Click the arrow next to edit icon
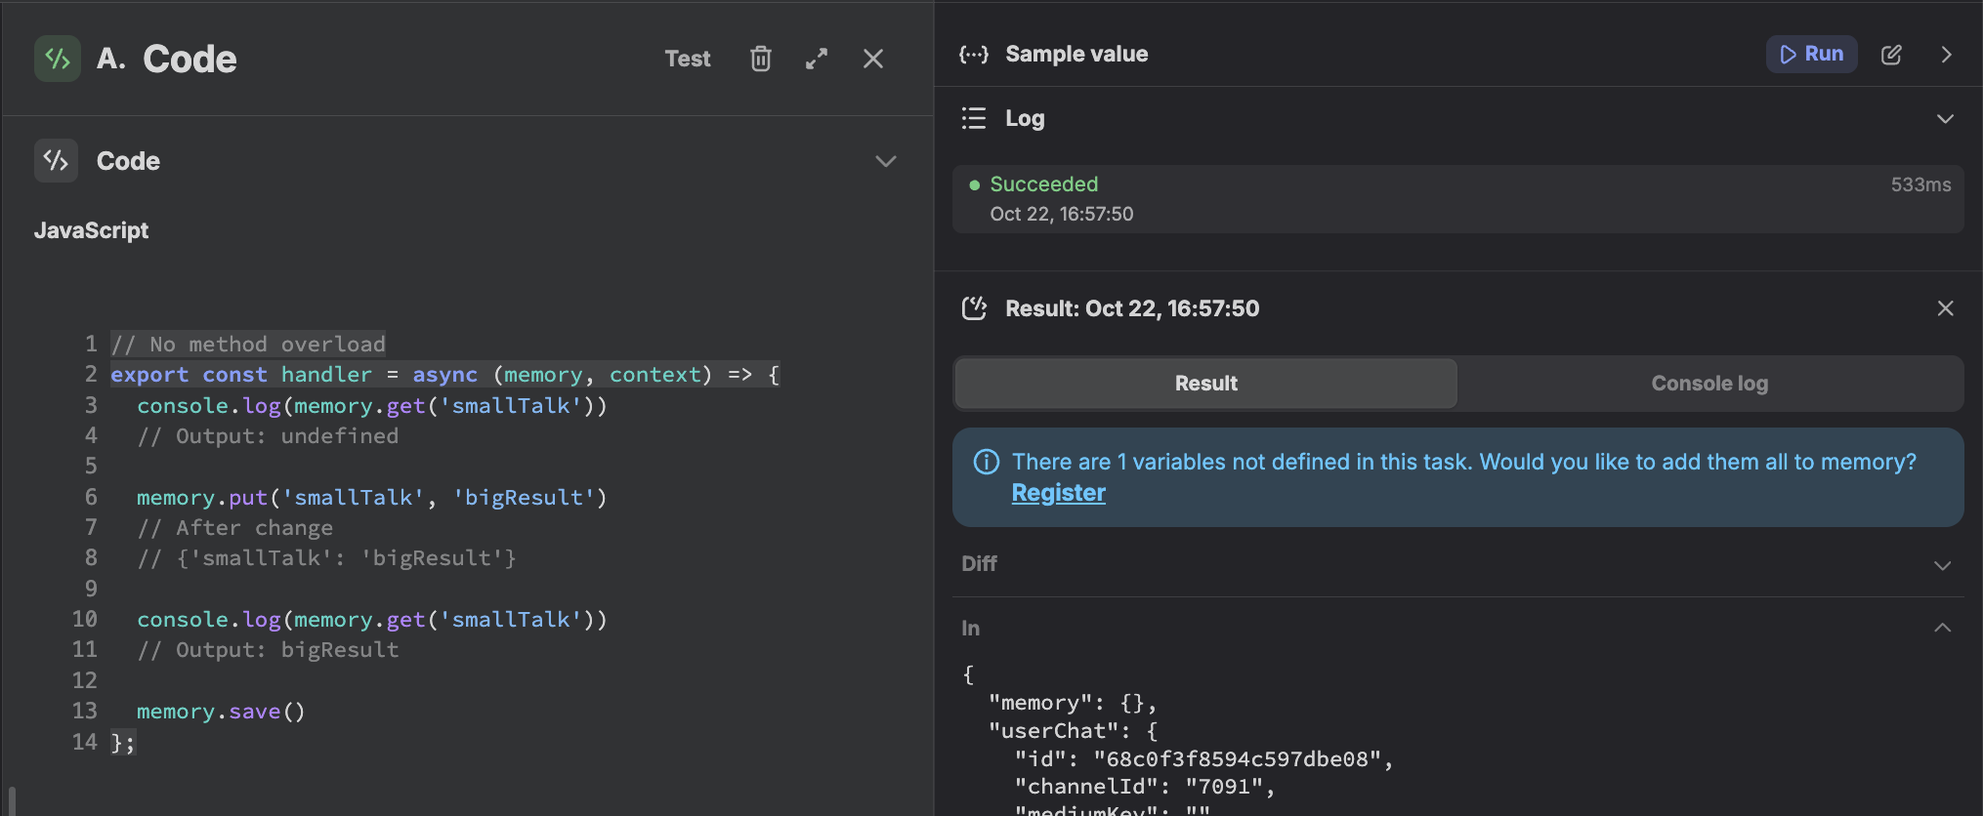This screenshot has width=1983, height=816. (x=1946, y=55)
